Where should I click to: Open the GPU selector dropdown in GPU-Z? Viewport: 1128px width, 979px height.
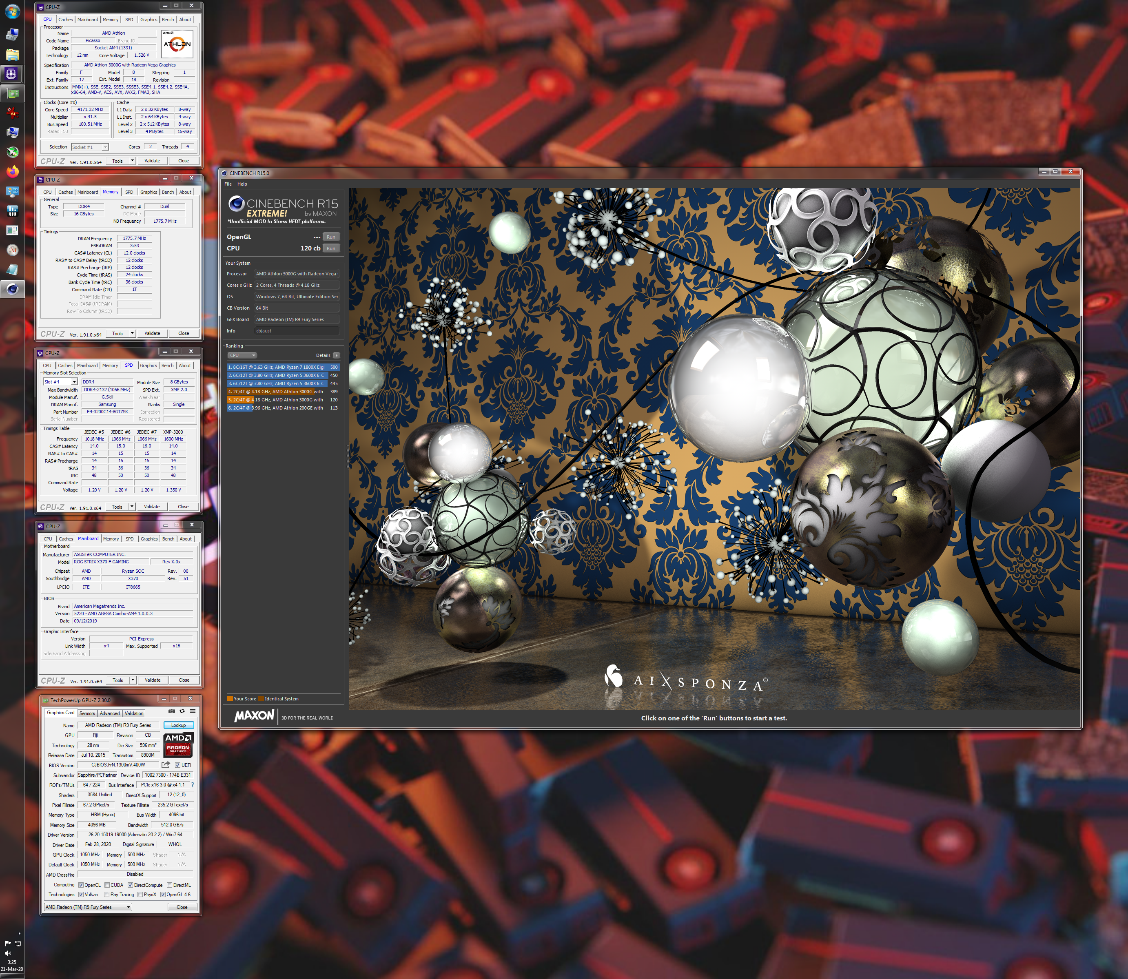coord(88,907)
